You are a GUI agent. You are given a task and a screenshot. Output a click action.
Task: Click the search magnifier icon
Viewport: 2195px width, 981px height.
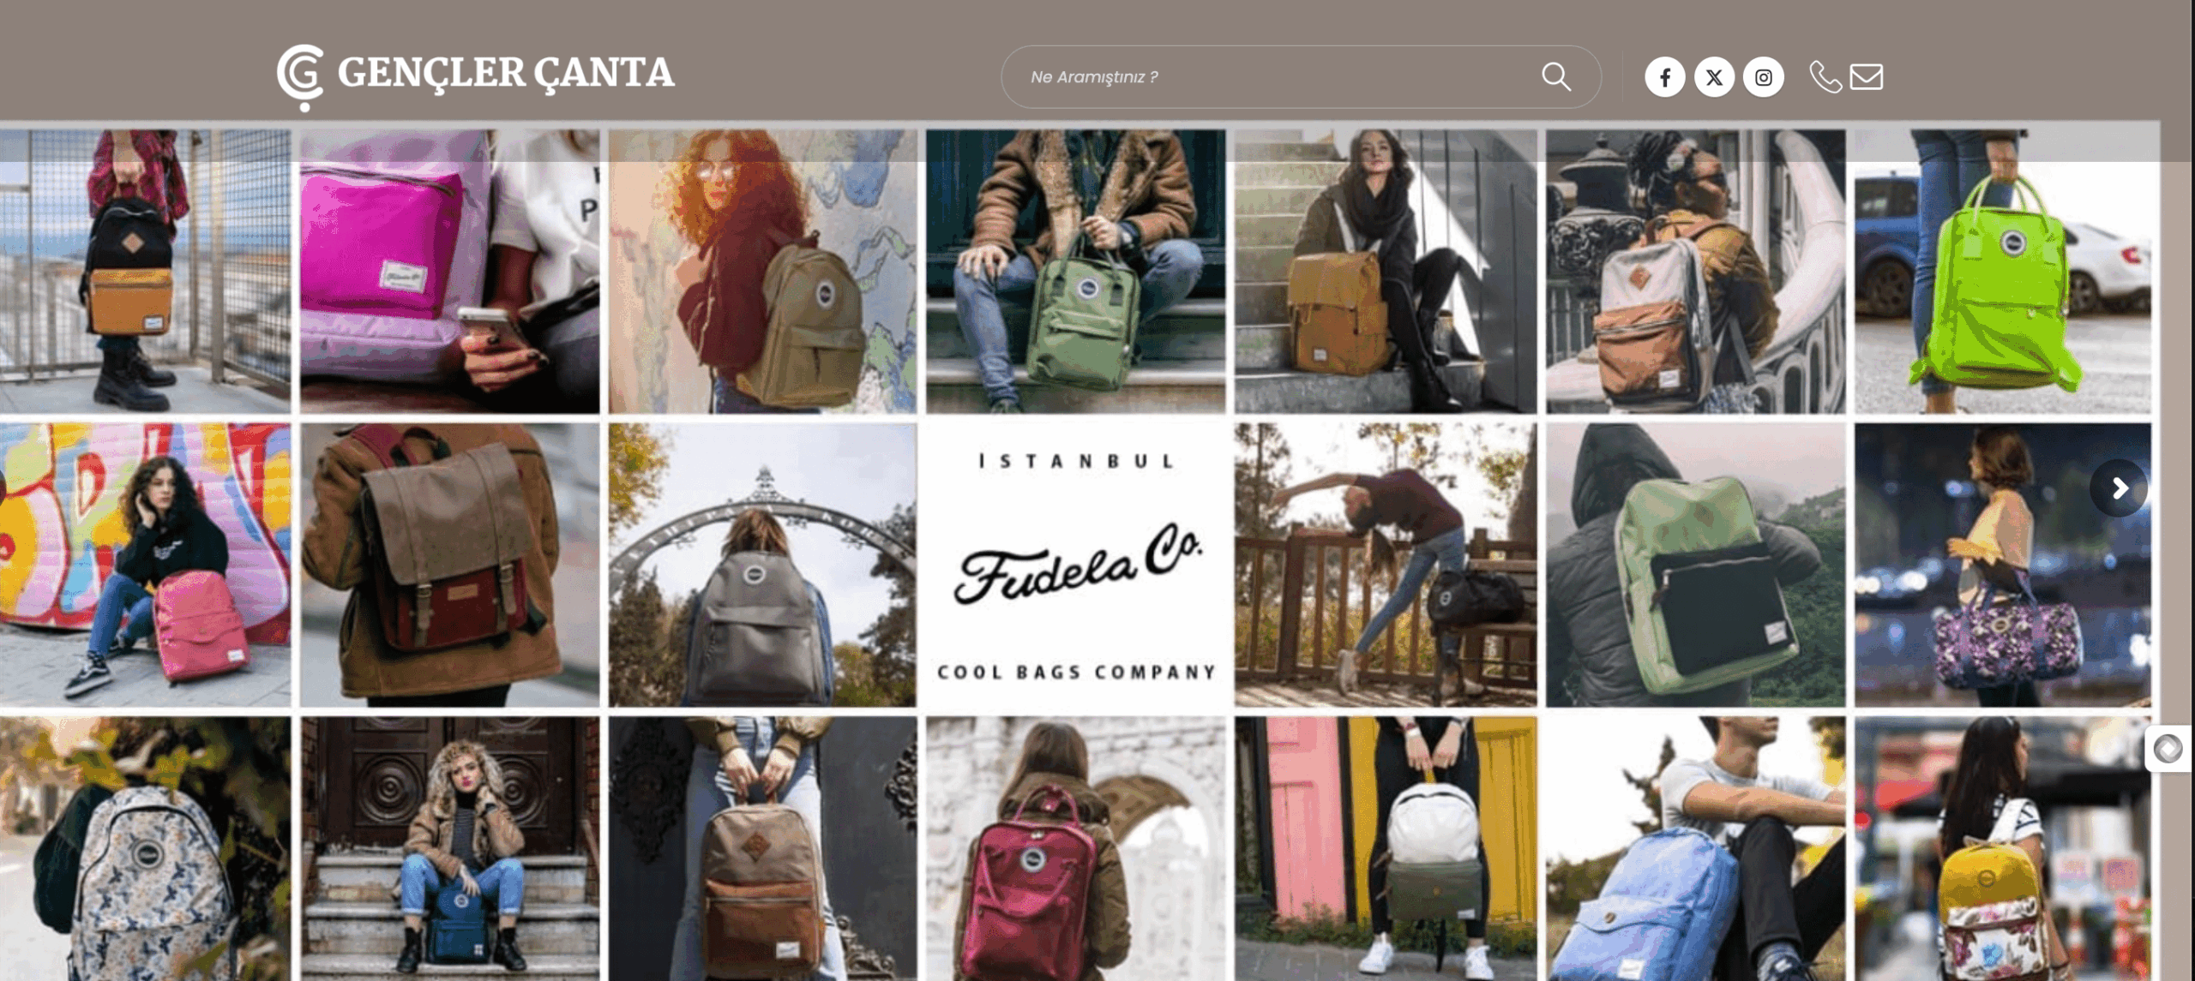point(1555,77)
